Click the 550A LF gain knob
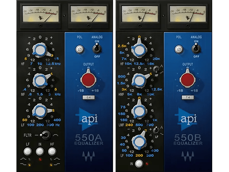This screenshot has height=172, width=229. 40,111
